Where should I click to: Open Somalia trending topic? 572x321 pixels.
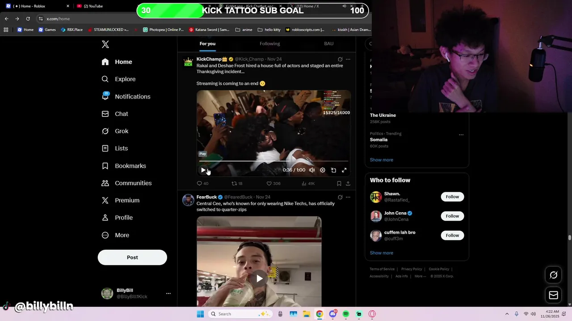(x=379, y=140)
